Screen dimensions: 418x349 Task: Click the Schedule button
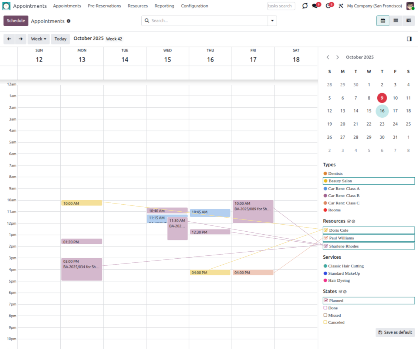[16, 21]
